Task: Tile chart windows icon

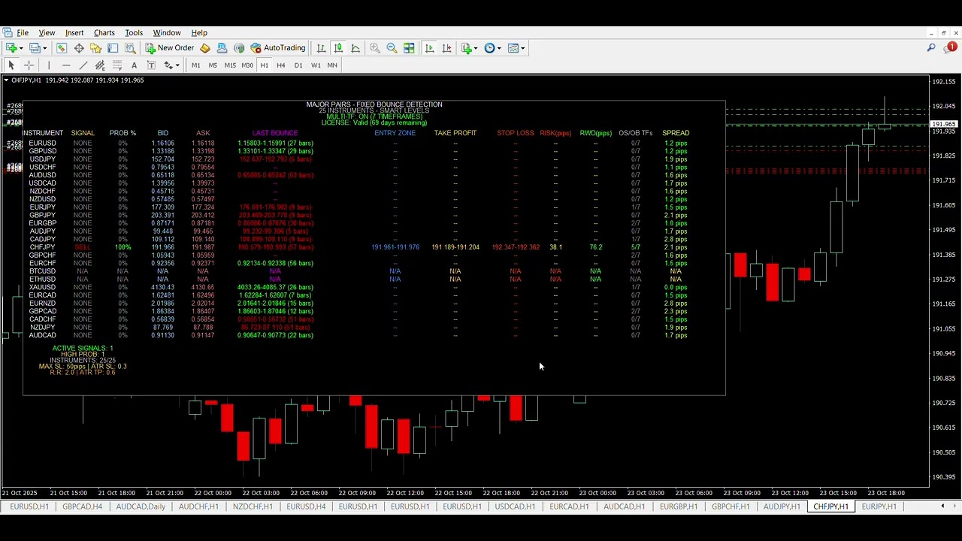Action: tap(409, 48)
